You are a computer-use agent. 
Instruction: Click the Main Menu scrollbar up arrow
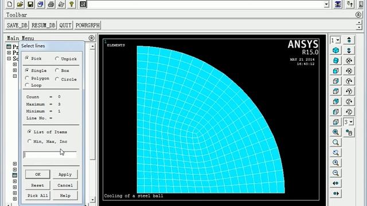[x=92, y=46]
